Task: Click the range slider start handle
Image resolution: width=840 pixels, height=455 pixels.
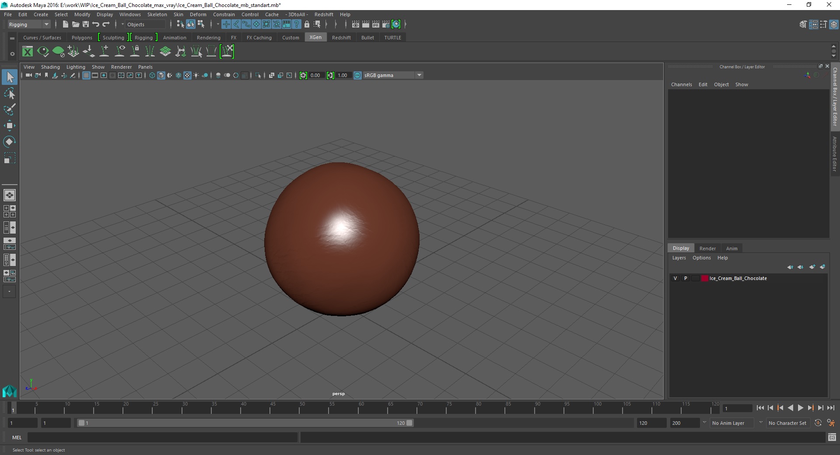Action: [x=81, y=423]
